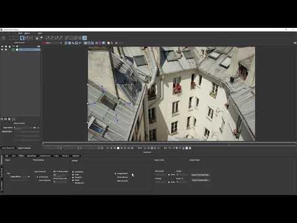Open the Stabilize tab
Image resolution: width=297 pixels, height=223 pixels.
pos(76,156)
